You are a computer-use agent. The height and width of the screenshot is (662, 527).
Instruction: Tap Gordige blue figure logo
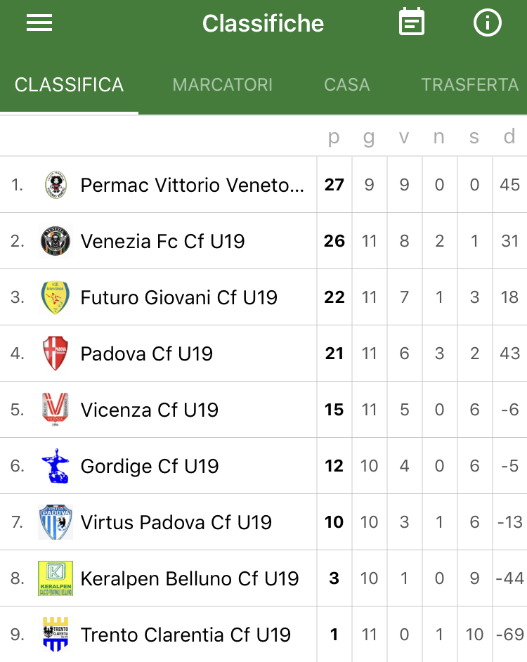click(x=56, y=466)
